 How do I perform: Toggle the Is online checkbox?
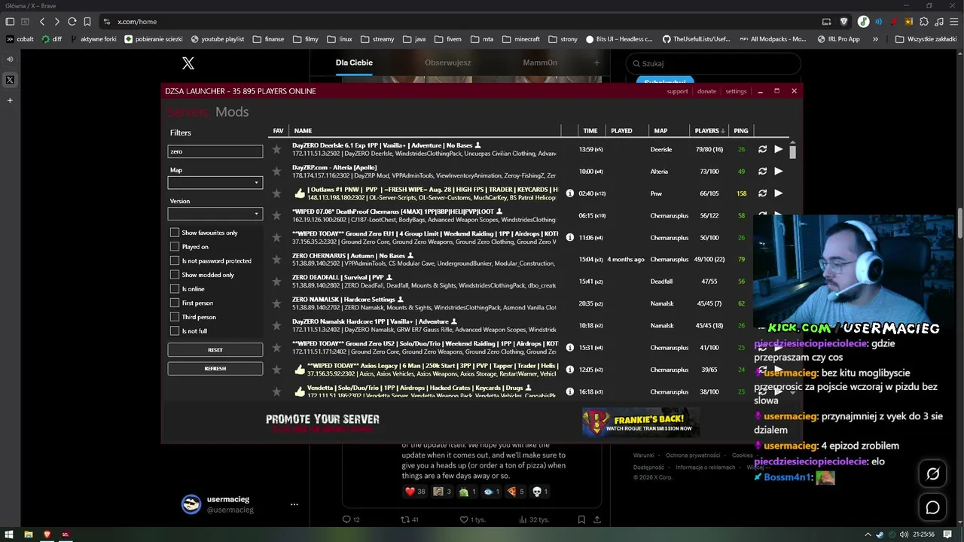(x=175, y=289)
